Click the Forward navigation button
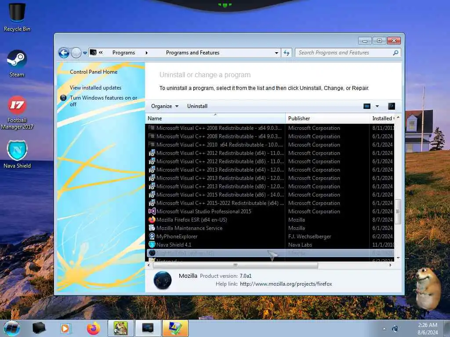This screenshot has height=337, width=450. tap(76, 53)
